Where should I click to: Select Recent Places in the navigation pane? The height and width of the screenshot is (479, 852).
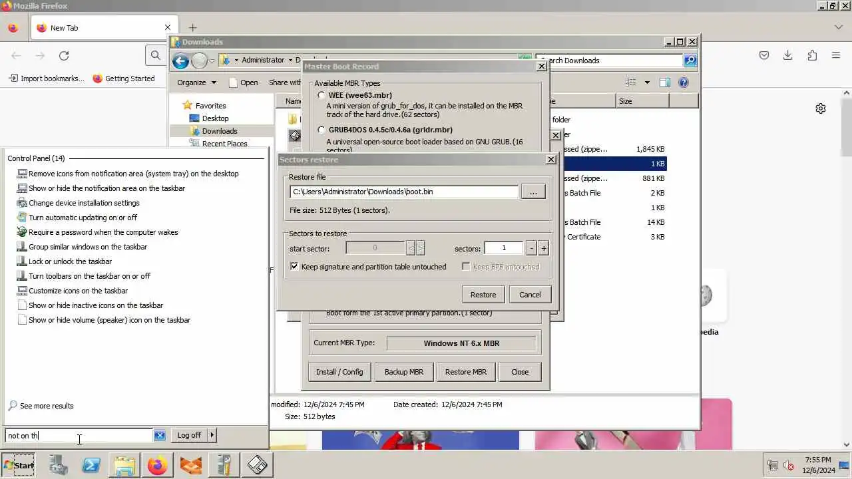pos(224,144)
